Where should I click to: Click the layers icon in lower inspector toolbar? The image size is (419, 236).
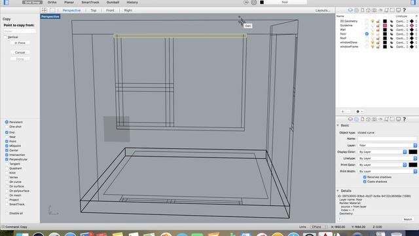pos(350,119)
